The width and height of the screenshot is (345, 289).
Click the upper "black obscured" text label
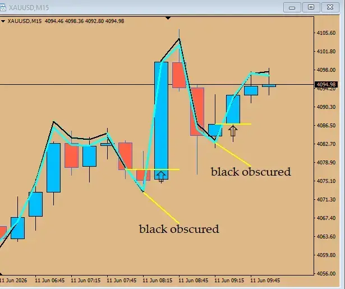(251, 172)
